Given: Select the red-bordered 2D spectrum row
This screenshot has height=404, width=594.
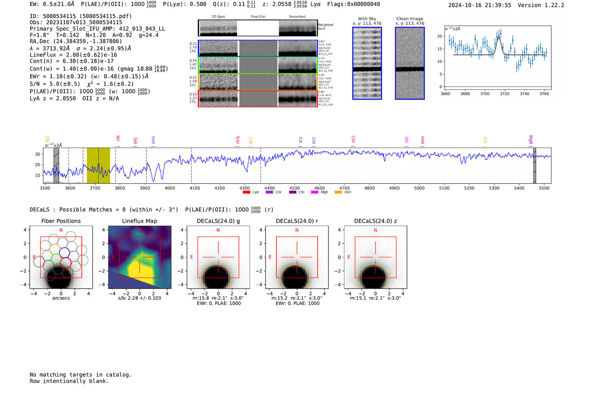Looking at the screenshot, I should [258, 99].
